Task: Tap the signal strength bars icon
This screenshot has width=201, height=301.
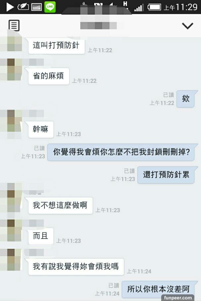Action: [139, 8]
